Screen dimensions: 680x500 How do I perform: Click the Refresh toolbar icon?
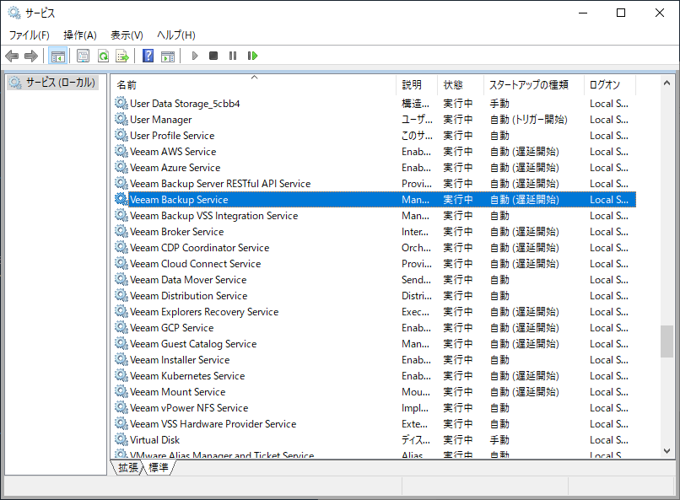pos(103,56)
